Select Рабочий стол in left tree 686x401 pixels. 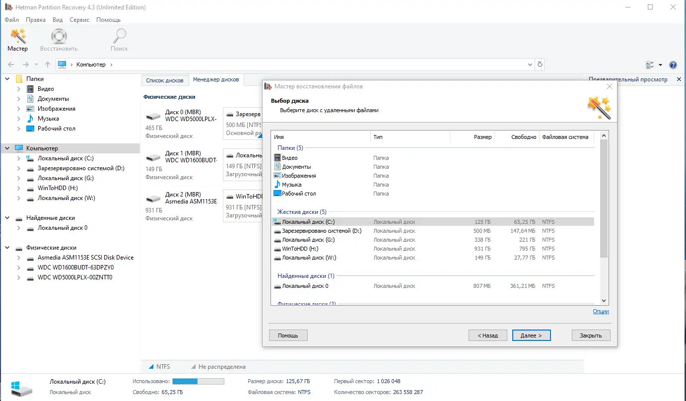[57, 129]
